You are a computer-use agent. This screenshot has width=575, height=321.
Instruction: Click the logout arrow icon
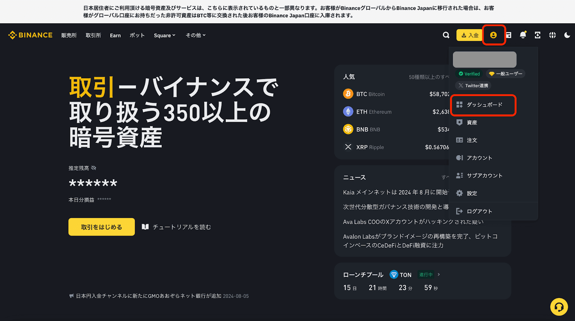(x=459, y=211)
